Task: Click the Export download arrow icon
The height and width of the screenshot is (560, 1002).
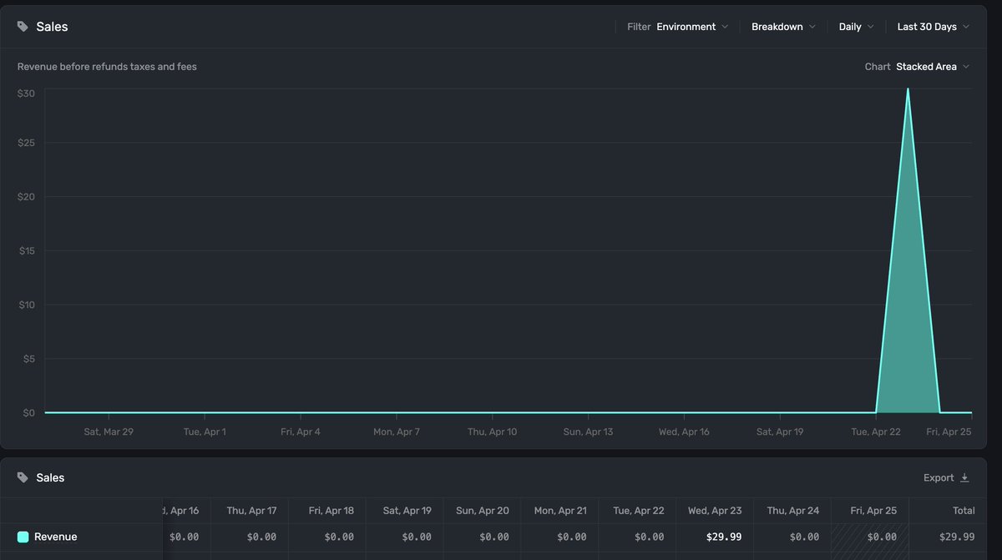Action: [x=964, y=478]
